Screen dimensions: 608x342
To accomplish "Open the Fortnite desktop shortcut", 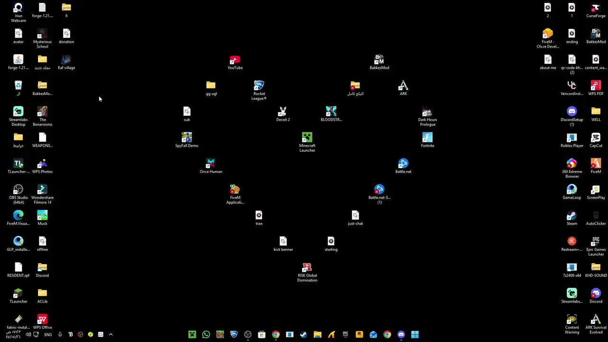I will tap(427, 140).
